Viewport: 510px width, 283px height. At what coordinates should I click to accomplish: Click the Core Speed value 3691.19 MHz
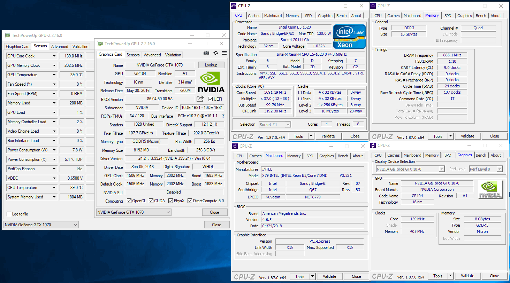click(275, 92)
